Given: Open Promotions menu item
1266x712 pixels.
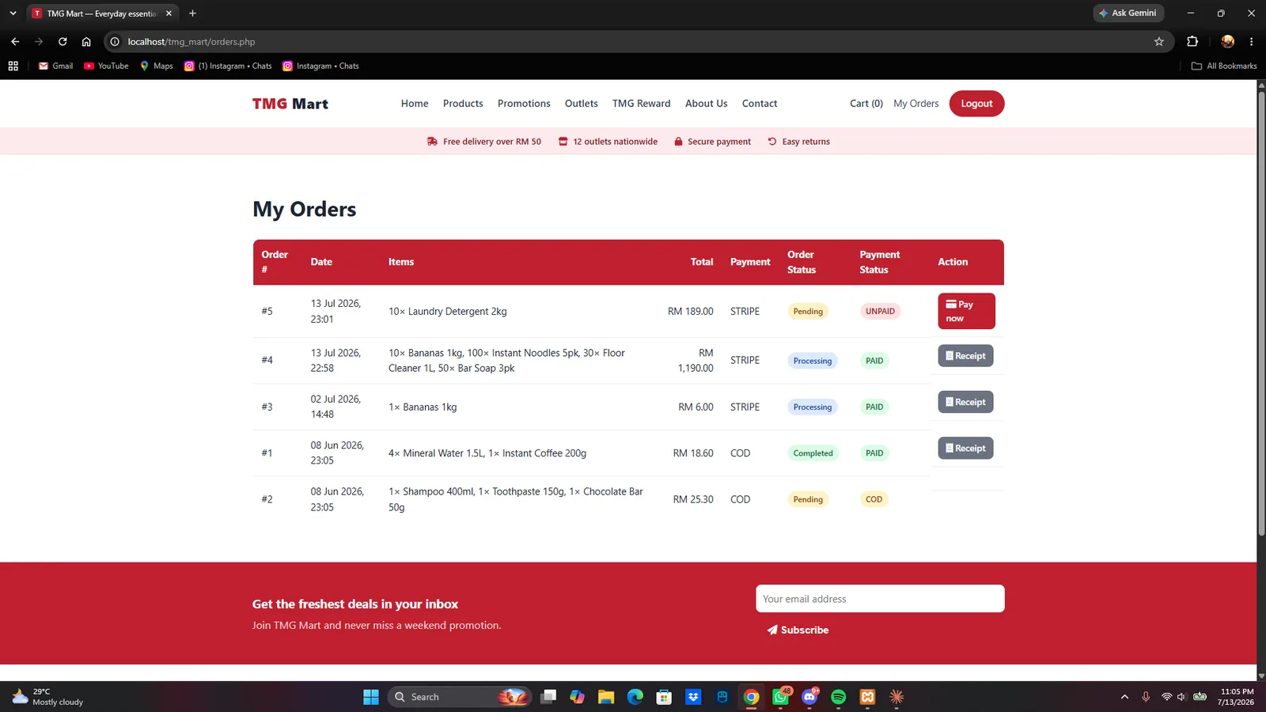Looking at the screenshot, I should coord(524,104).
